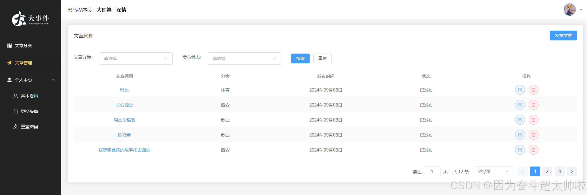This screenshot has width=587, height=195.
Task: Click the 发布文章 button
Action: (563, 36)
